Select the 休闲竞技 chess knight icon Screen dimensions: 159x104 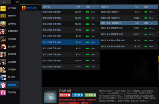click(x=3, y=70)
